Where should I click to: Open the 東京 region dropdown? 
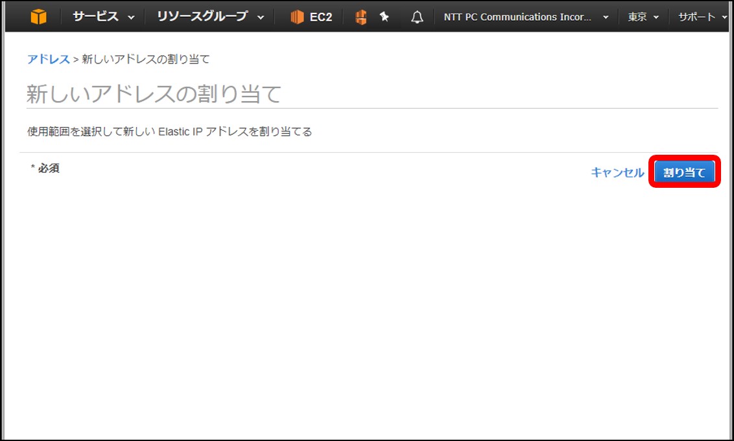point(643,17)
